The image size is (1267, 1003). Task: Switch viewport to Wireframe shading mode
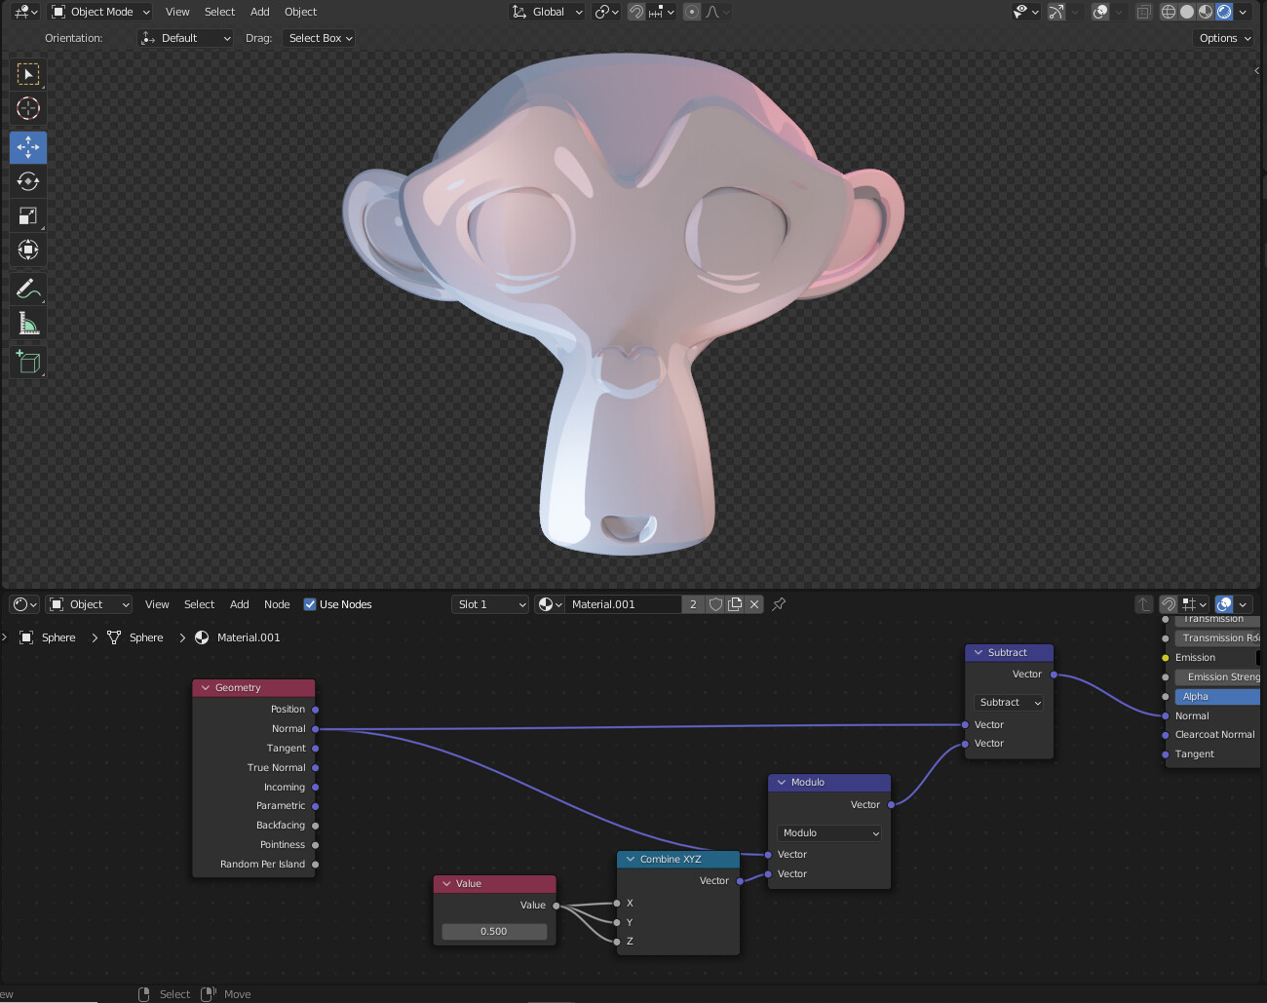[1168, 12]
